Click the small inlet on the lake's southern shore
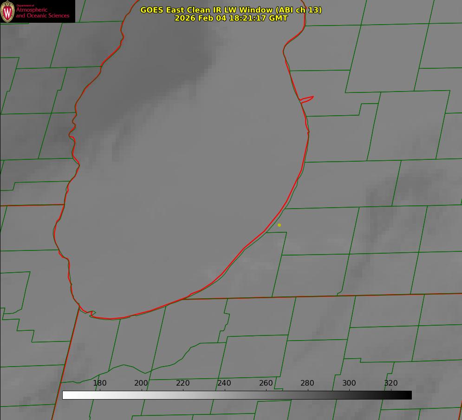This screenshot has height=420, width=462. coord(91,313)
